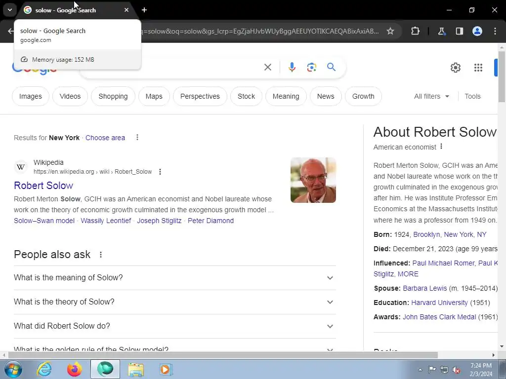Image resolution: width=506 pixels, height=379 pixels.
Task: Open three-dot menu beside American economist
Action: click(x=441, y=147)
